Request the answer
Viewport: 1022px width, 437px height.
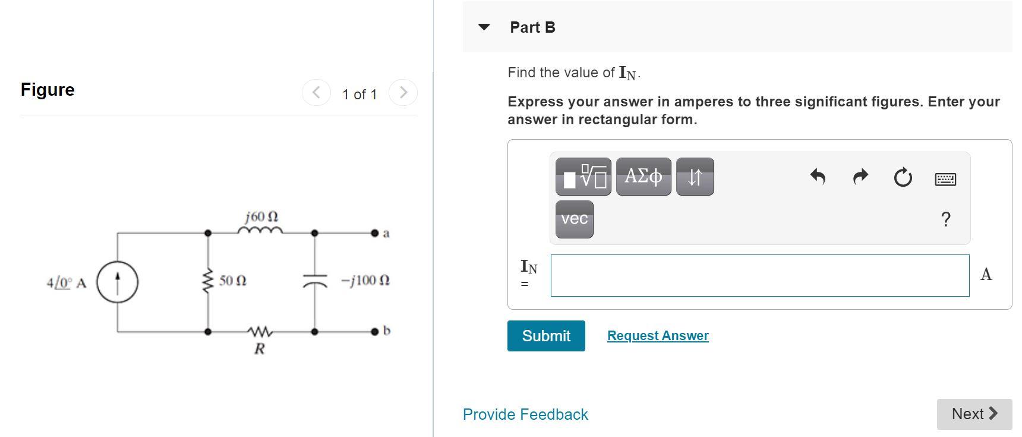point(657,335)
